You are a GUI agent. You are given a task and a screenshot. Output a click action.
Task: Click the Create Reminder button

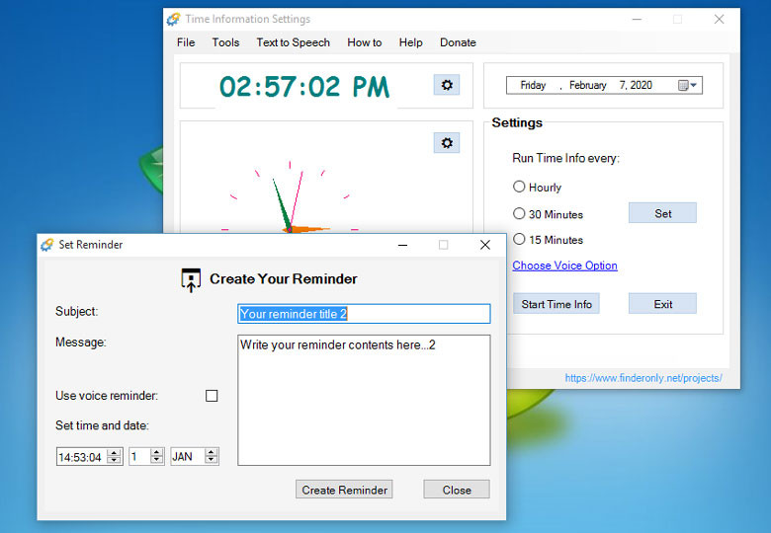click(x=344, y=490)
